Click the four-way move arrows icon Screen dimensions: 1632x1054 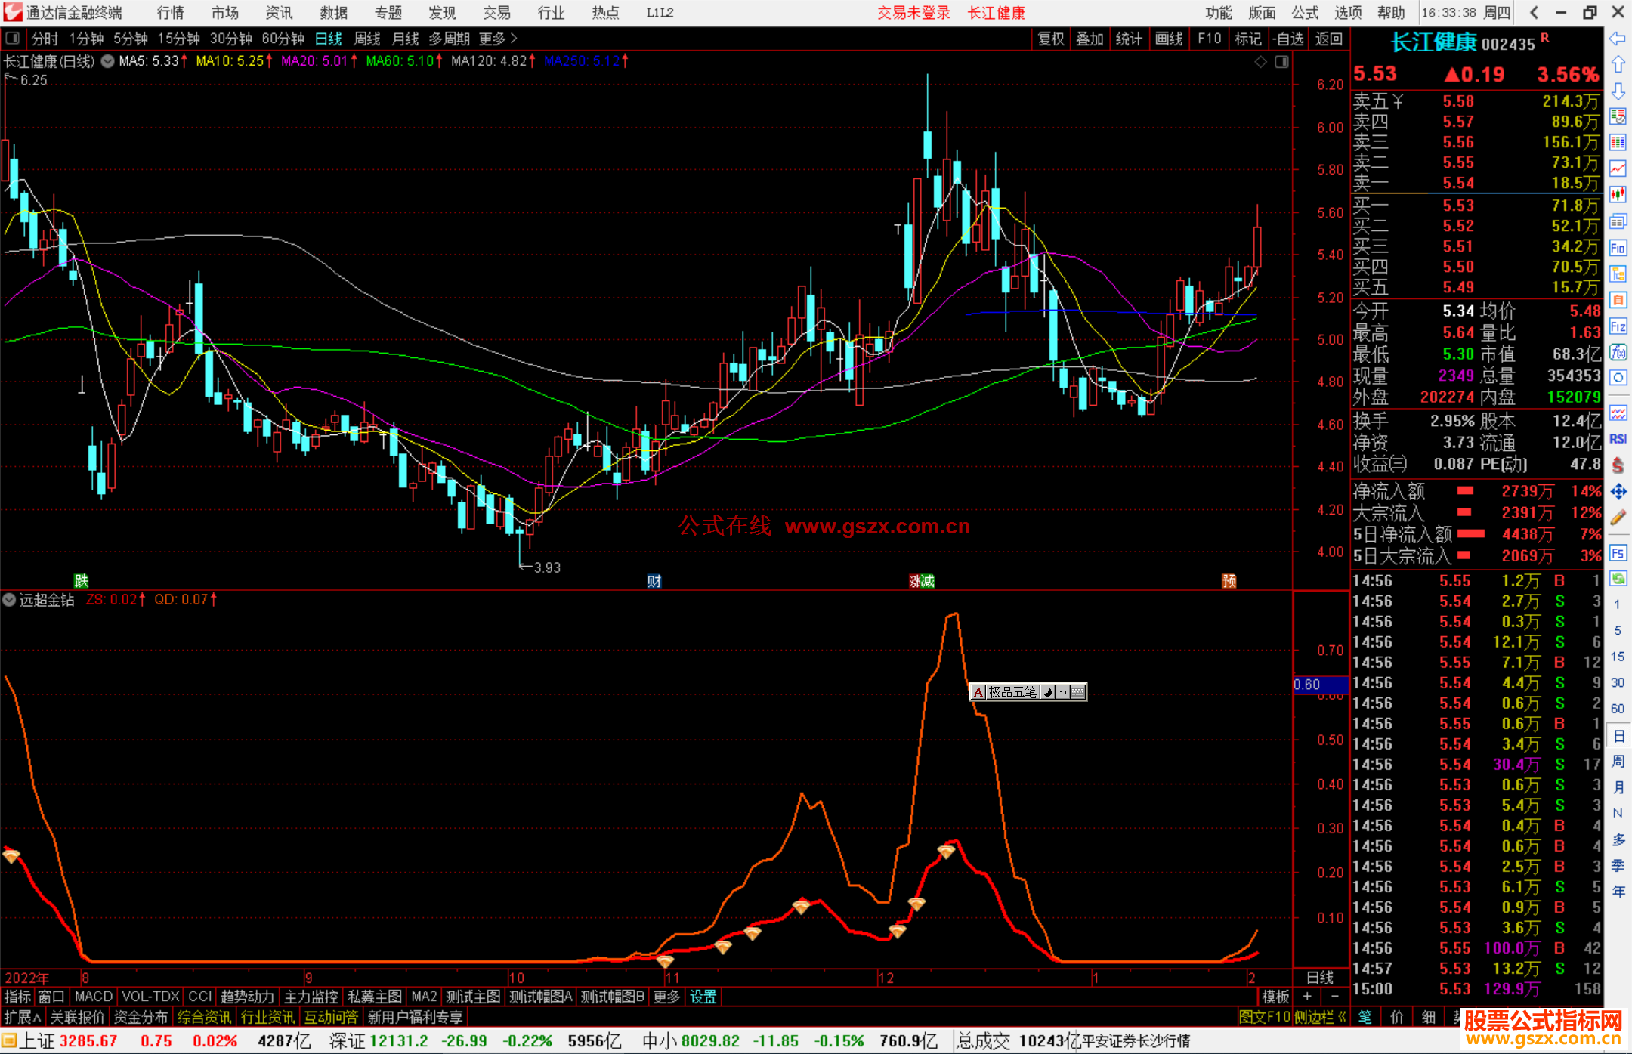[1618, 492]
